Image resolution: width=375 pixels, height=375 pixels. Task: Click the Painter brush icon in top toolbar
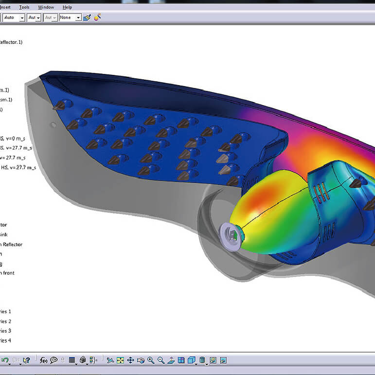(x=87, y=18)
